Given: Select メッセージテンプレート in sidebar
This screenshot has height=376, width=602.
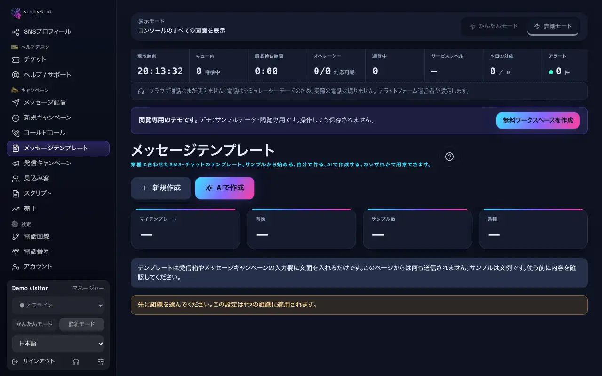Looking at the screenshot, I should tap(58, 148).
